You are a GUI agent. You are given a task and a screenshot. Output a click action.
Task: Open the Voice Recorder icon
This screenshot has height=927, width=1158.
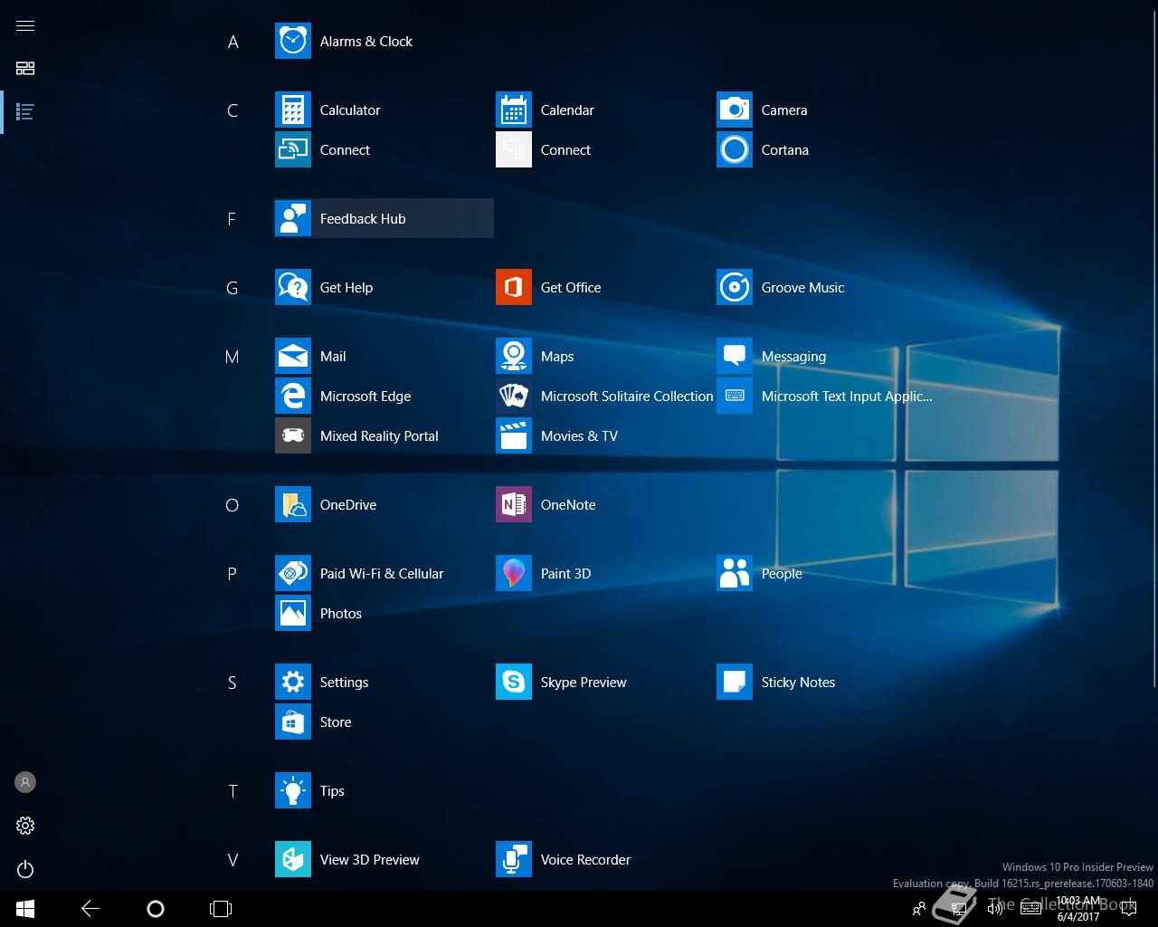point(514,860)
